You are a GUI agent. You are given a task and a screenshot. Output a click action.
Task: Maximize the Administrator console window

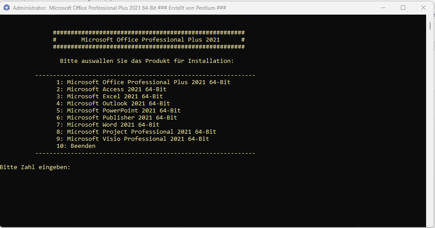pyautogui.click(x=403, y=8)
